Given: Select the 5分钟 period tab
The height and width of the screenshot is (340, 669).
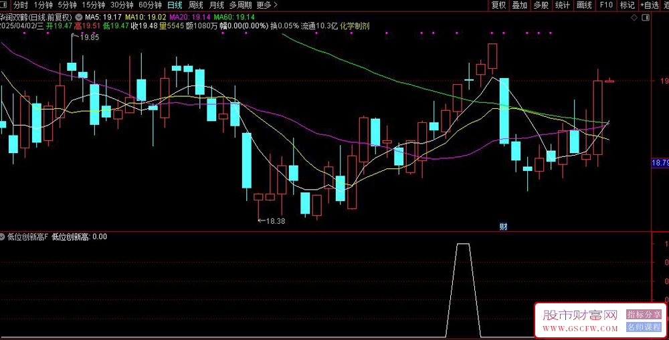Looking at the screenshot, I should 68,5.
